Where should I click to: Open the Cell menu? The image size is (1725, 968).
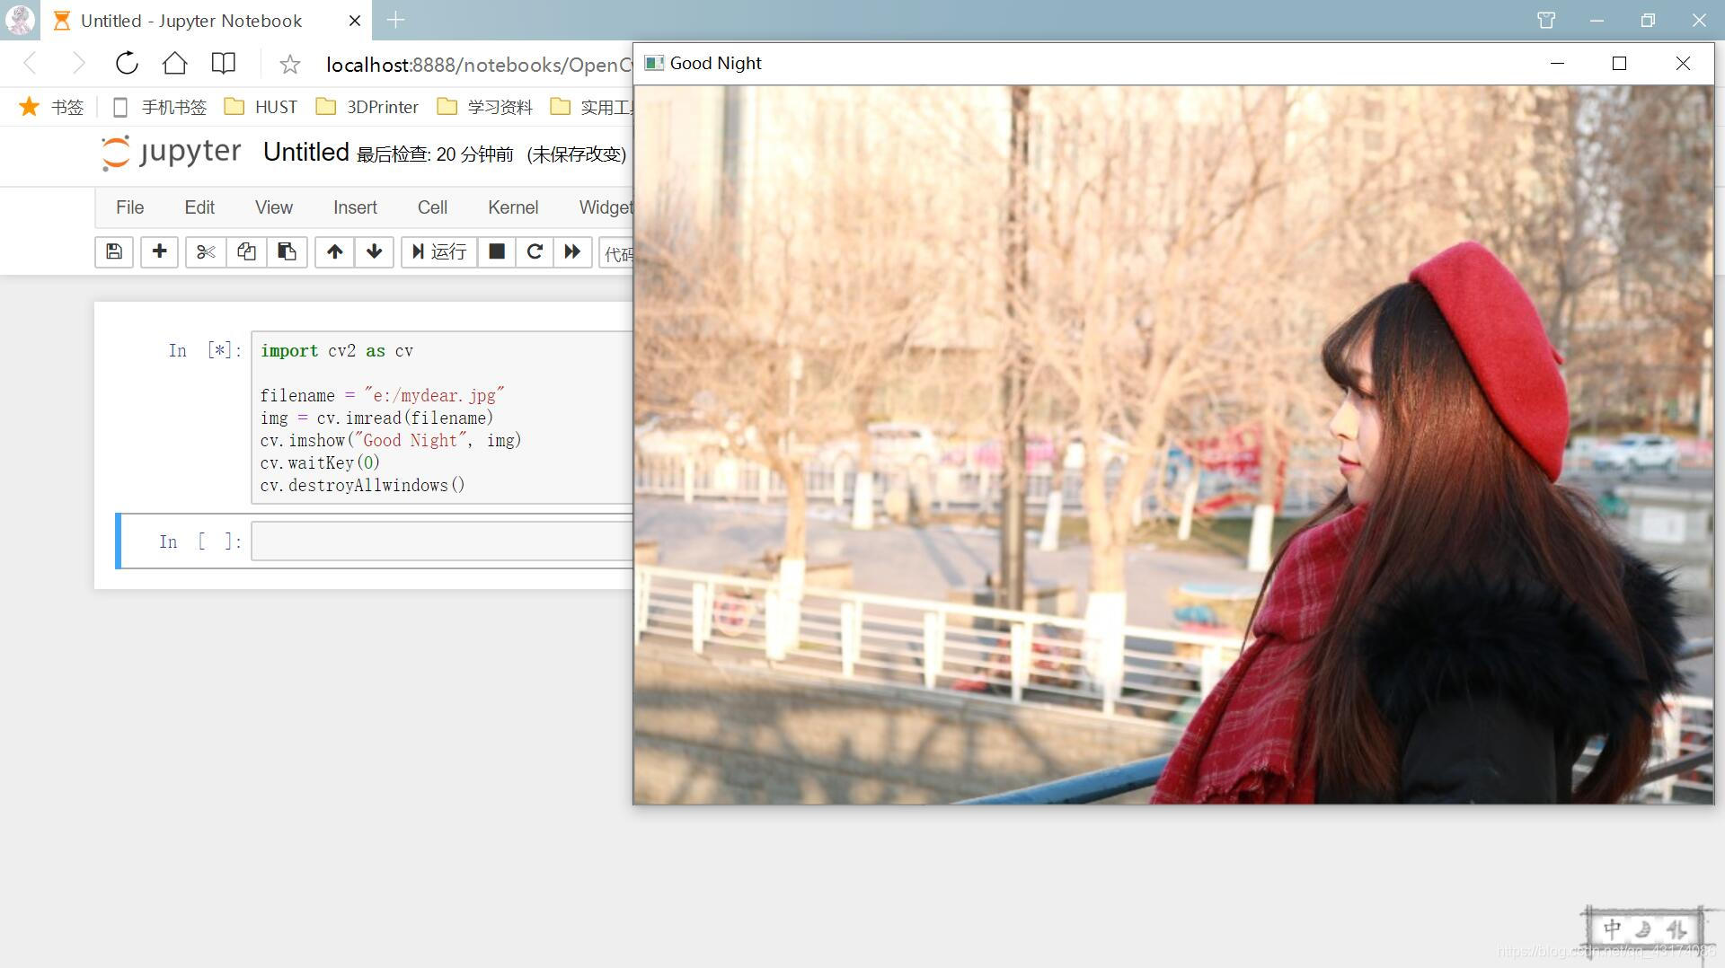(432, 207)
